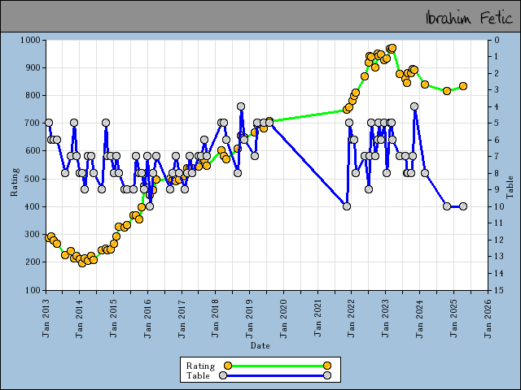521x390 pixels.
Task: Click the Jan 2021 date tick label
Action: [x=317, y=318]
